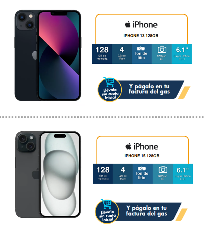Click iPhone 13 'Llévalo sin cuota inicial' badge
The height and width of the screenshot is (230, 205).
coord(110,89)
